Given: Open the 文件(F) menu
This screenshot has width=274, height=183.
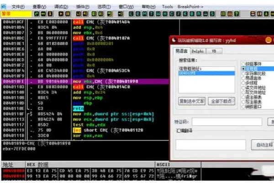Looking at the screenshot, I should tap(17, 7).
